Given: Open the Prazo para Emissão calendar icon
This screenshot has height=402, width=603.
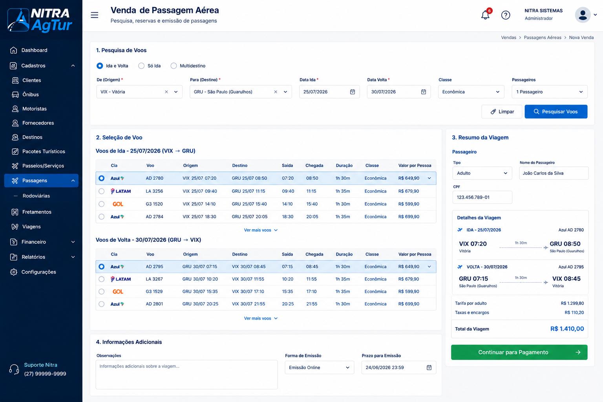Looking at the screenshot, I should pos(429,367).
